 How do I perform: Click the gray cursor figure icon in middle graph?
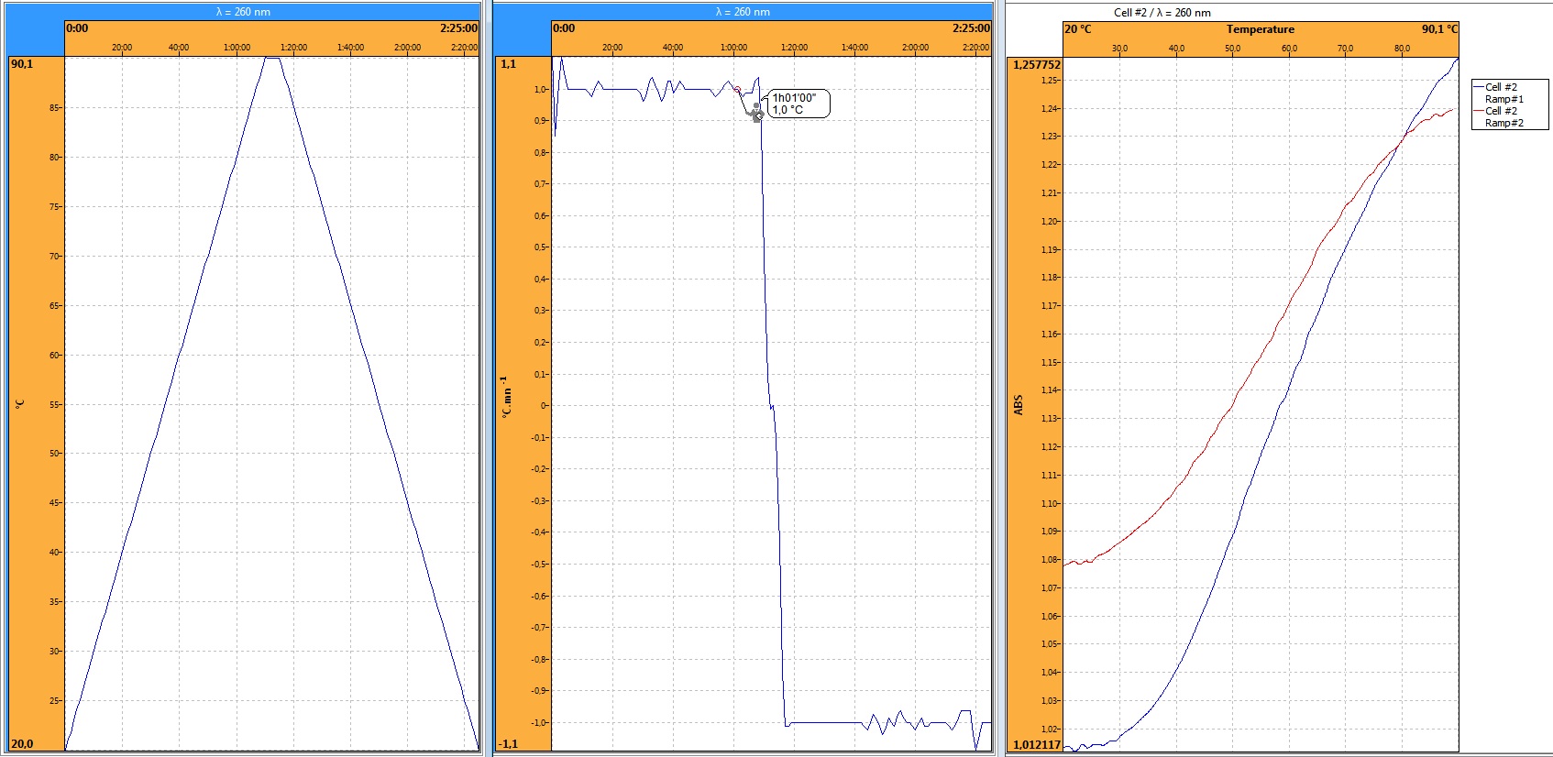tap(756, 113)
